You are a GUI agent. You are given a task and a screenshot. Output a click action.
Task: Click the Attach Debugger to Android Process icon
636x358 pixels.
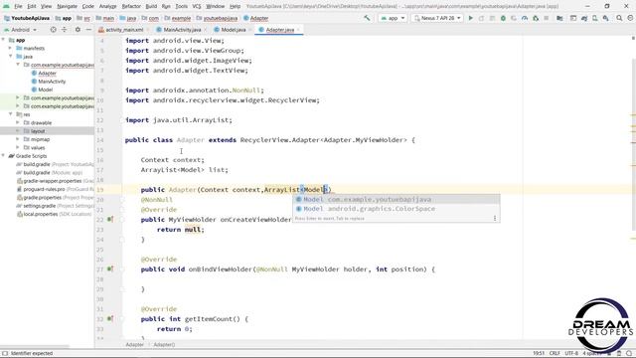[x=536, y=18]
